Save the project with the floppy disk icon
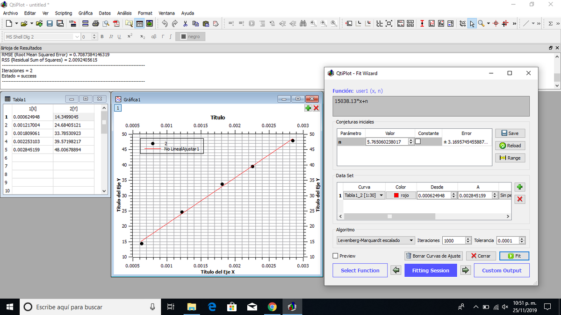The image size is (561, 315). 49,23
